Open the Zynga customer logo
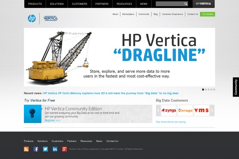 169,111
